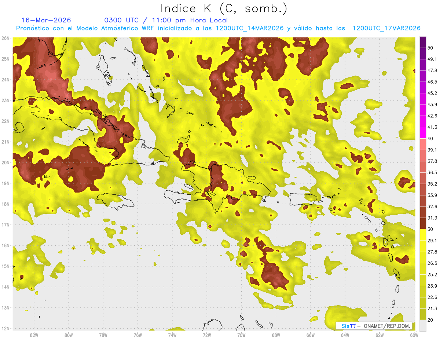Click the latitude label "12N"
The image size is (440, 340).
pos(5,328)
